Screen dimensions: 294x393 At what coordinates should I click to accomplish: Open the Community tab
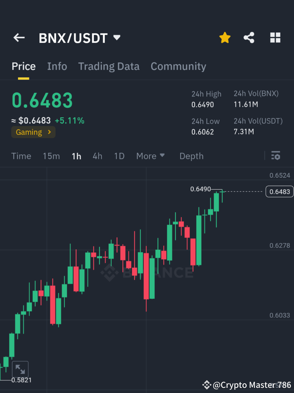pos(178,66)
